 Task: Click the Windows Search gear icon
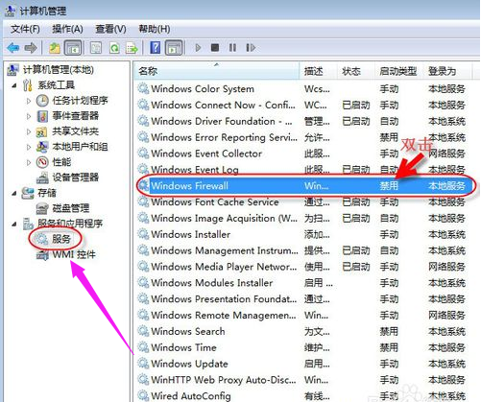coord(143,331)
